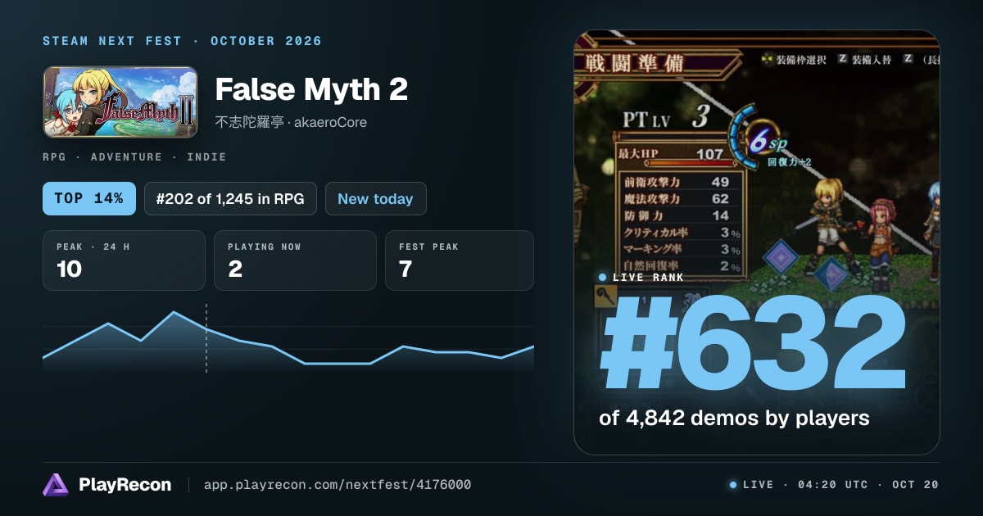Screen dimensions: 983x516
Task: Open the False Myth 2 game thumbnail
Action: [120, 102]
